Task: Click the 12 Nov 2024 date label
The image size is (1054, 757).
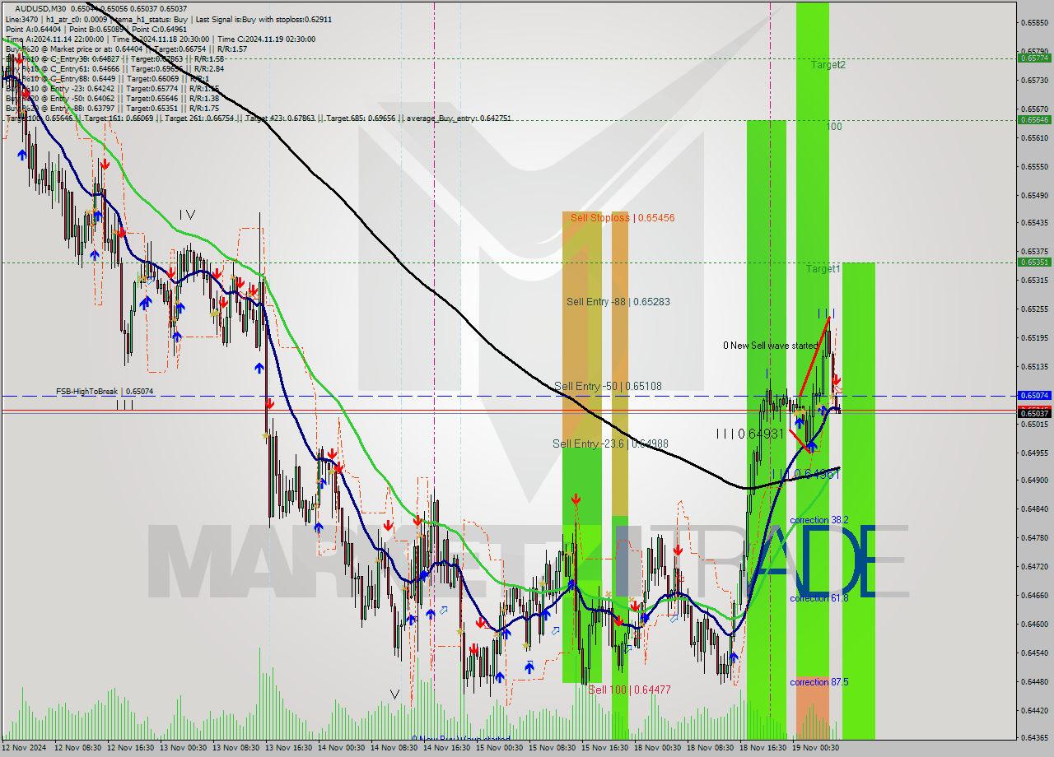Action: [x=25, y=748]
